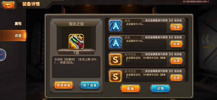Tap the 卸下装备 unequip button
Image resolution: width=217 pixels, height=100 pixels.
click(x=90, y=85)
